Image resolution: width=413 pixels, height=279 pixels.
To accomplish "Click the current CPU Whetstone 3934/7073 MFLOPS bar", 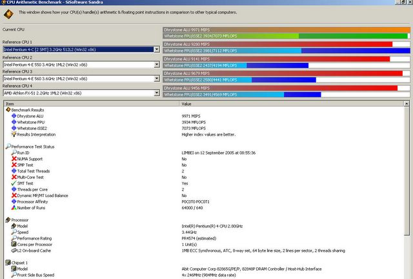I will 287,36.
